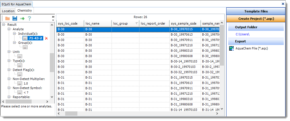This screenshot has height=121, width=290.
Task: Collapse the Non-Detect Multiplier node
Action: click(9, 79)
